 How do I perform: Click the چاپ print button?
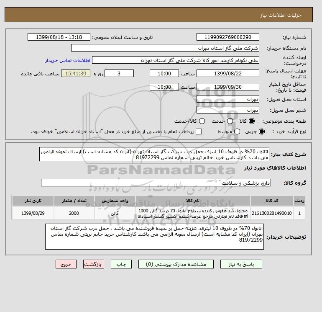[121, 264]
